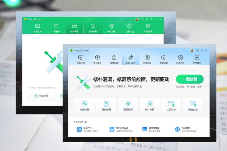Screen dimensions: 227x151
Task: Open 我的电脑 in 360安全卫士13 window
Action: point(38,28)
